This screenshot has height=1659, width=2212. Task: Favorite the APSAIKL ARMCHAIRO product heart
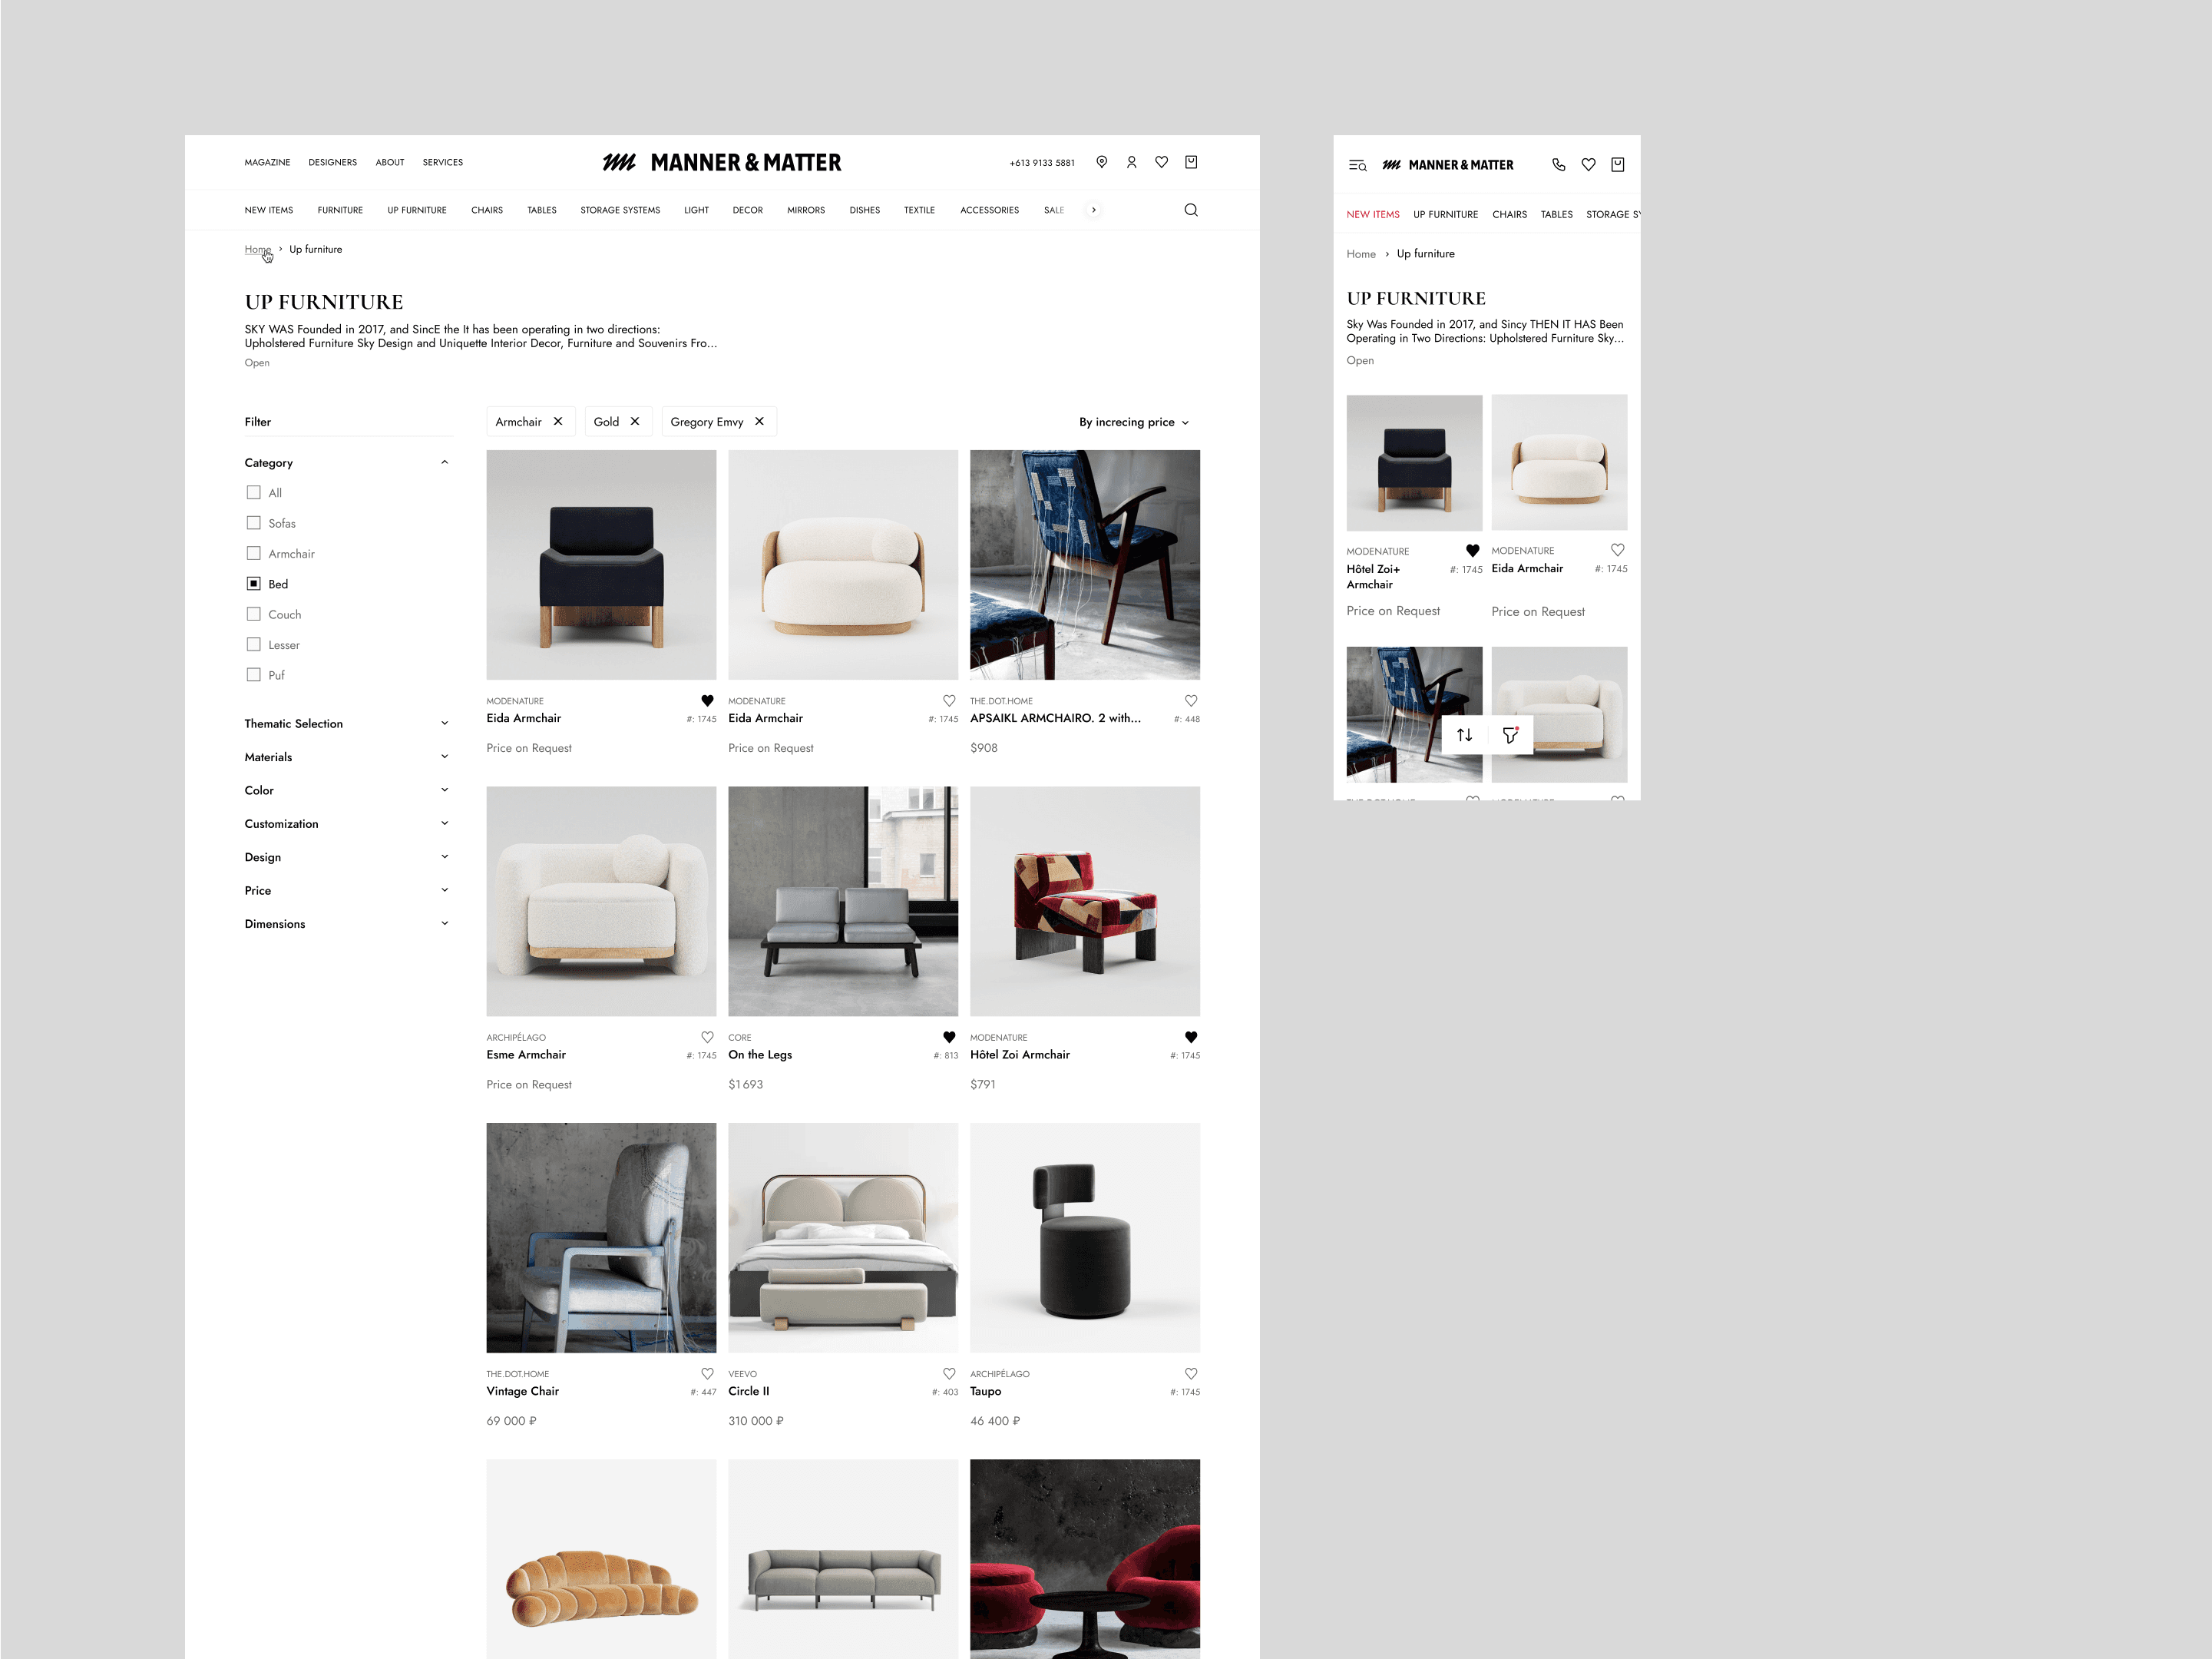pyautogui.click(x=1190, y=700)
